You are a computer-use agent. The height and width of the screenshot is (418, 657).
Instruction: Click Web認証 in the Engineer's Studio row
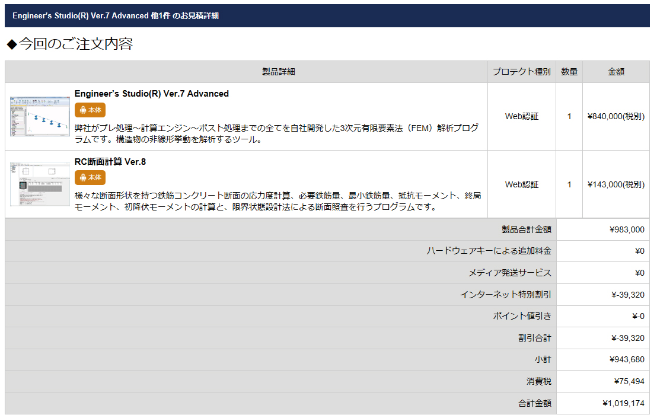522,116
